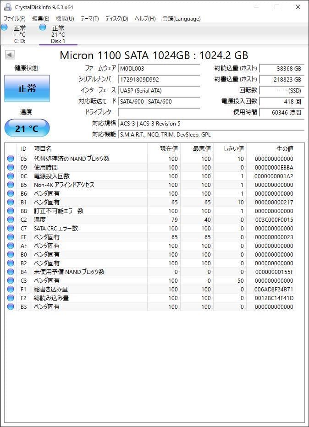This screenshot has width=309, height=427.
Task: Click status orb for attribute B0
Action: (11, 254)
